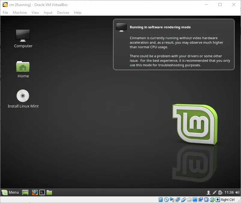Click the recording indicator status icon
Image resolution: width=241 pixels, height=203 pixels.
200,200
